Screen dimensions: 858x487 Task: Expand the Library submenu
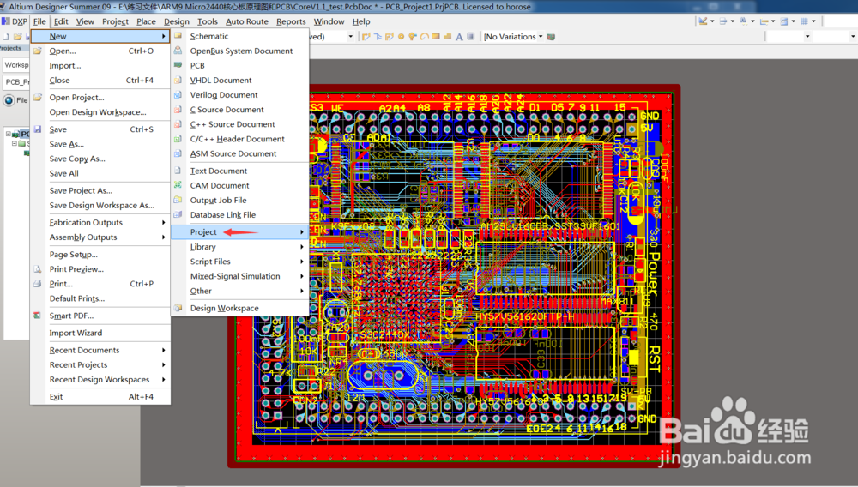[301, 247]
